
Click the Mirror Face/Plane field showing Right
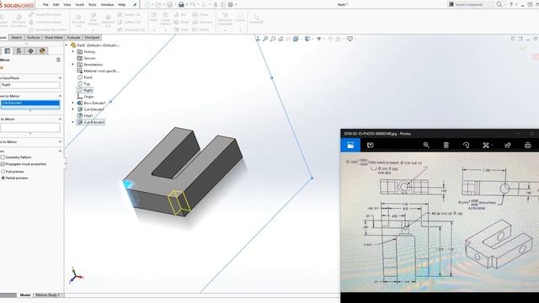30,85
